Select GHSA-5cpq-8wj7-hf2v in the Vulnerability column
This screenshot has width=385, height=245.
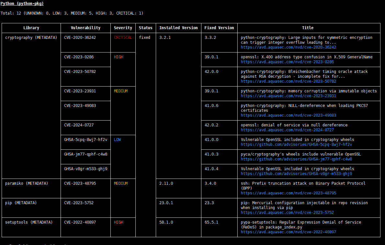(86, 140)
